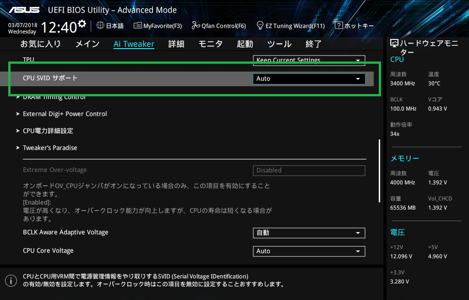Open the 起動 tab
Screen dimensions: 469x300
(x=245, y=44)
